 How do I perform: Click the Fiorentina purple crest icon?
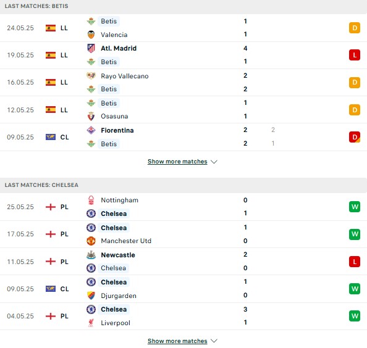coord(91,130)
